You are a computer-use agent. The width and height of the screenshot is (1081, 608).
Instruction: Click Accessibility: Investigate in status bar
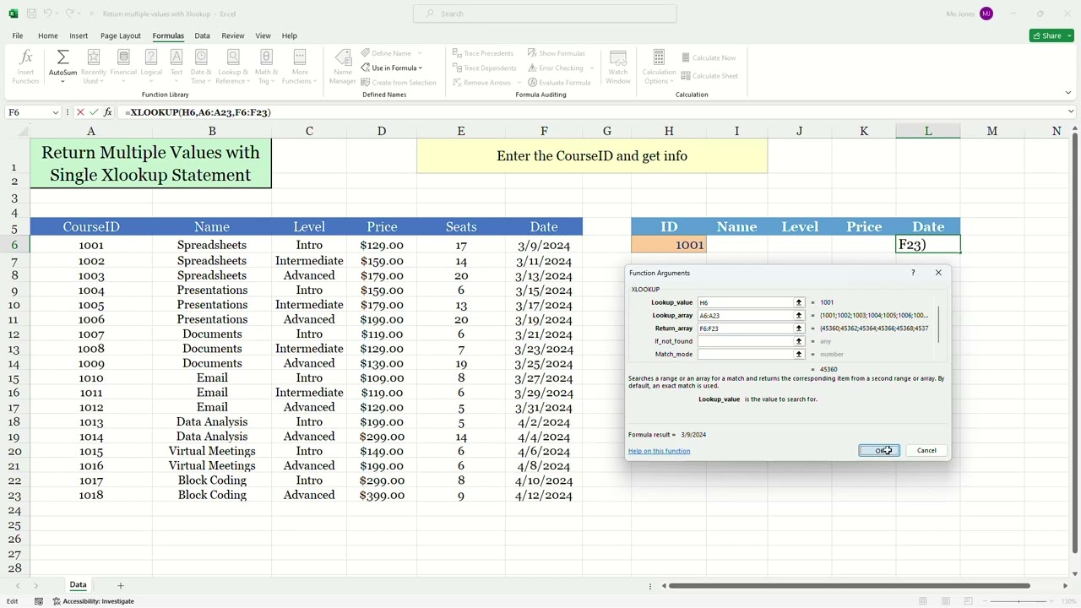[93, 601]
